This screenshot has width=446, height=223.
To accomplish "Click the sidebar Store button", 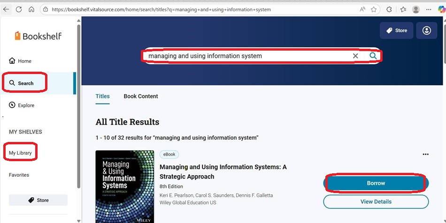I will coord(38,200).
